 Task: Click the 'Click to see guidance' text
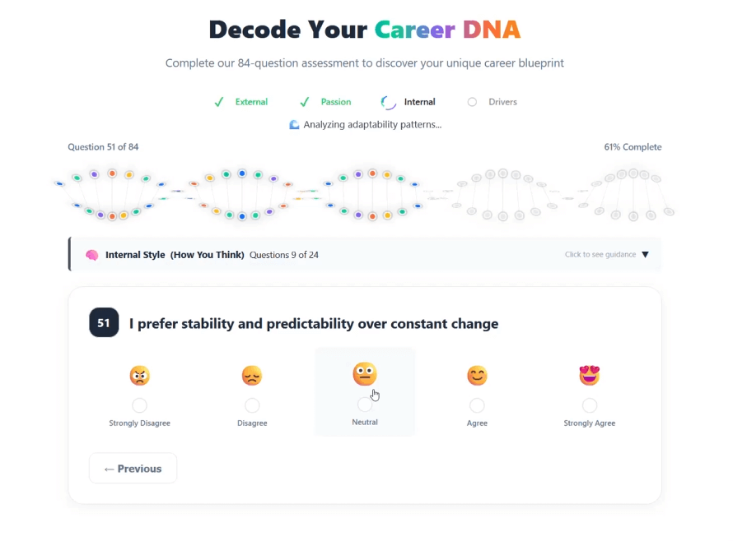[600, 255]
